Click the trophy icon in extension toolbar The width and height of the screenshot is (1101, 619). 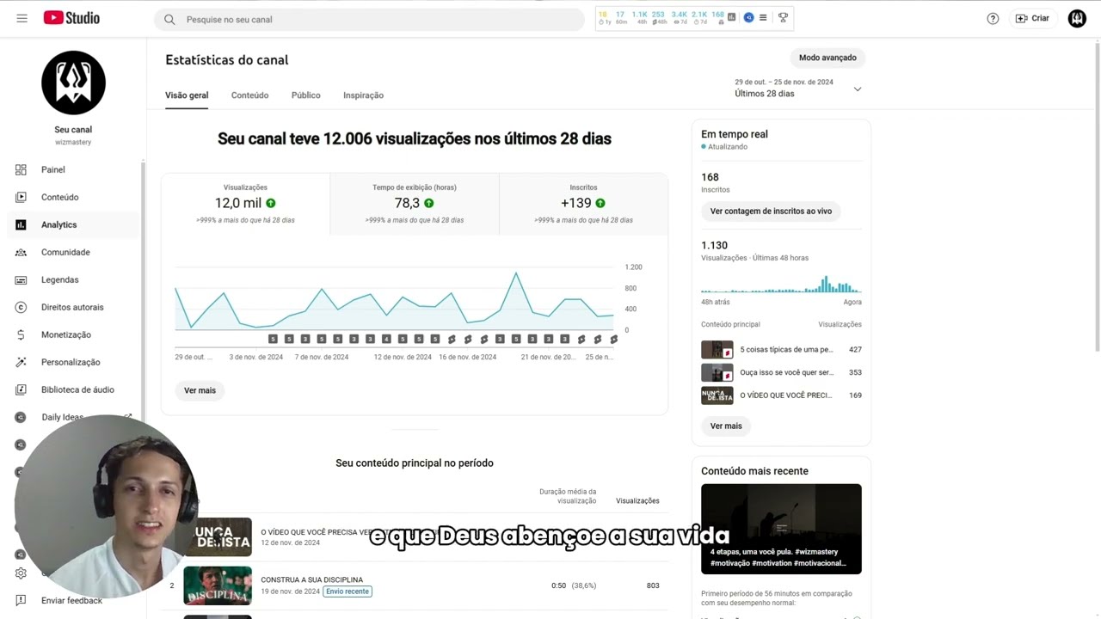(x=783, y=17)
